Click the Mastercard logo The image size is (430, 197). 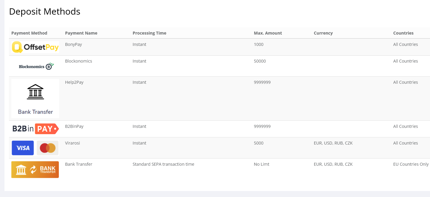tap(48, 148)
